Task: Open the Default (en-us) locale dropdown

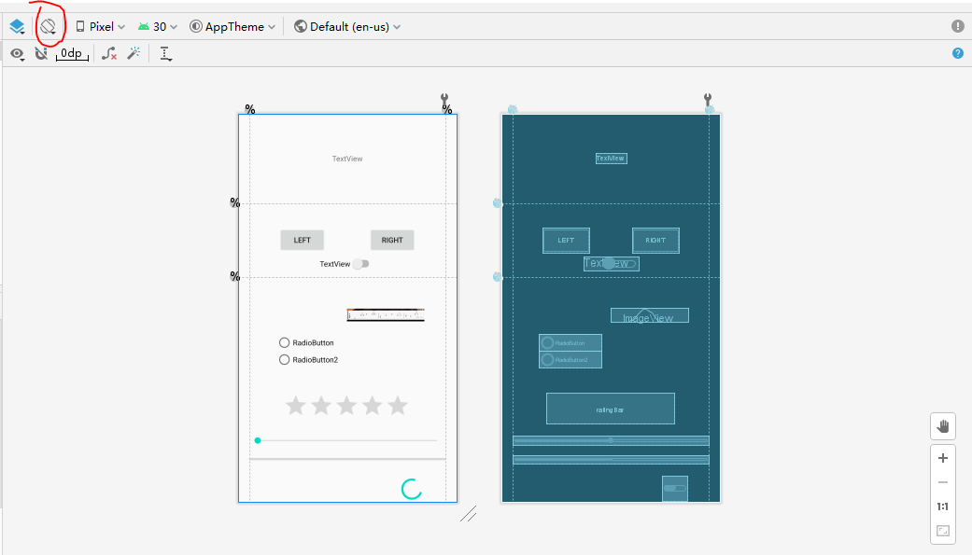Action: pyautogui.click(x=347, y=27)
